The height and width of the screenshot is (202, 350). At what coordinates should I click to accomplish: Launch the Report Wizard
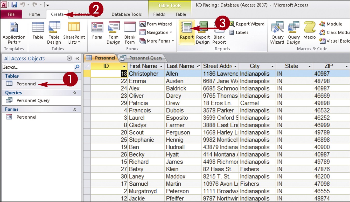click(x=247, y=24)
